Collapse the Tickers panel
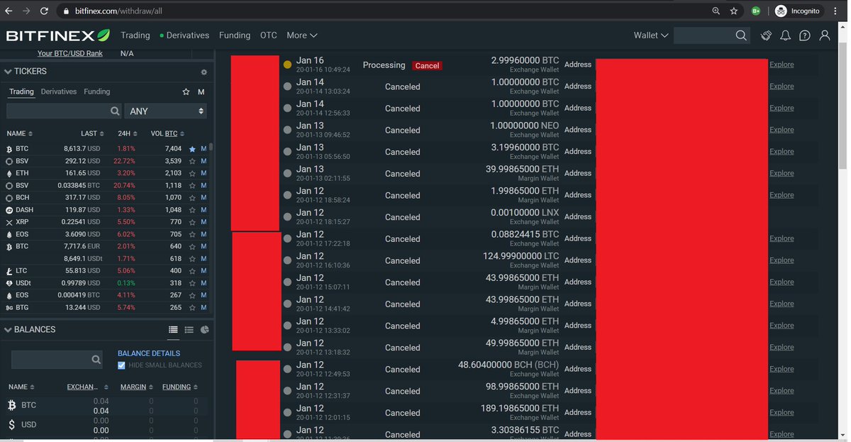The image size is (851, 442). click(x=8, y=72)
